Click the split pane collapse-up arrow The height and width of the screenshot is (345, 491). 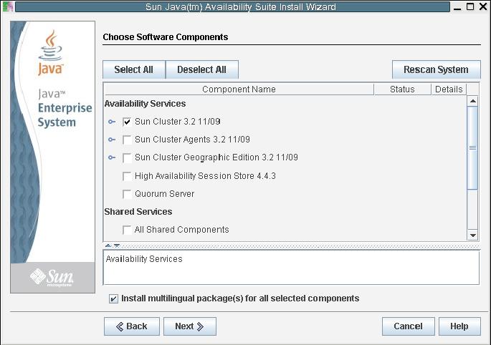coord(108,246)
